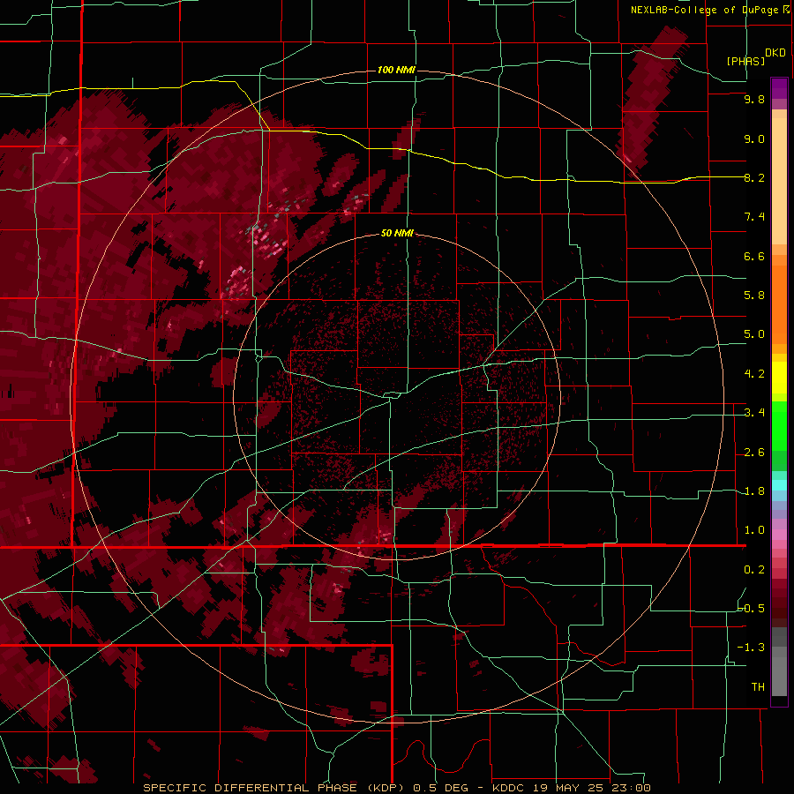The image size is (794, 794).
Task: Pick the cyan segment of the color scale
Action: pos(779,485)
